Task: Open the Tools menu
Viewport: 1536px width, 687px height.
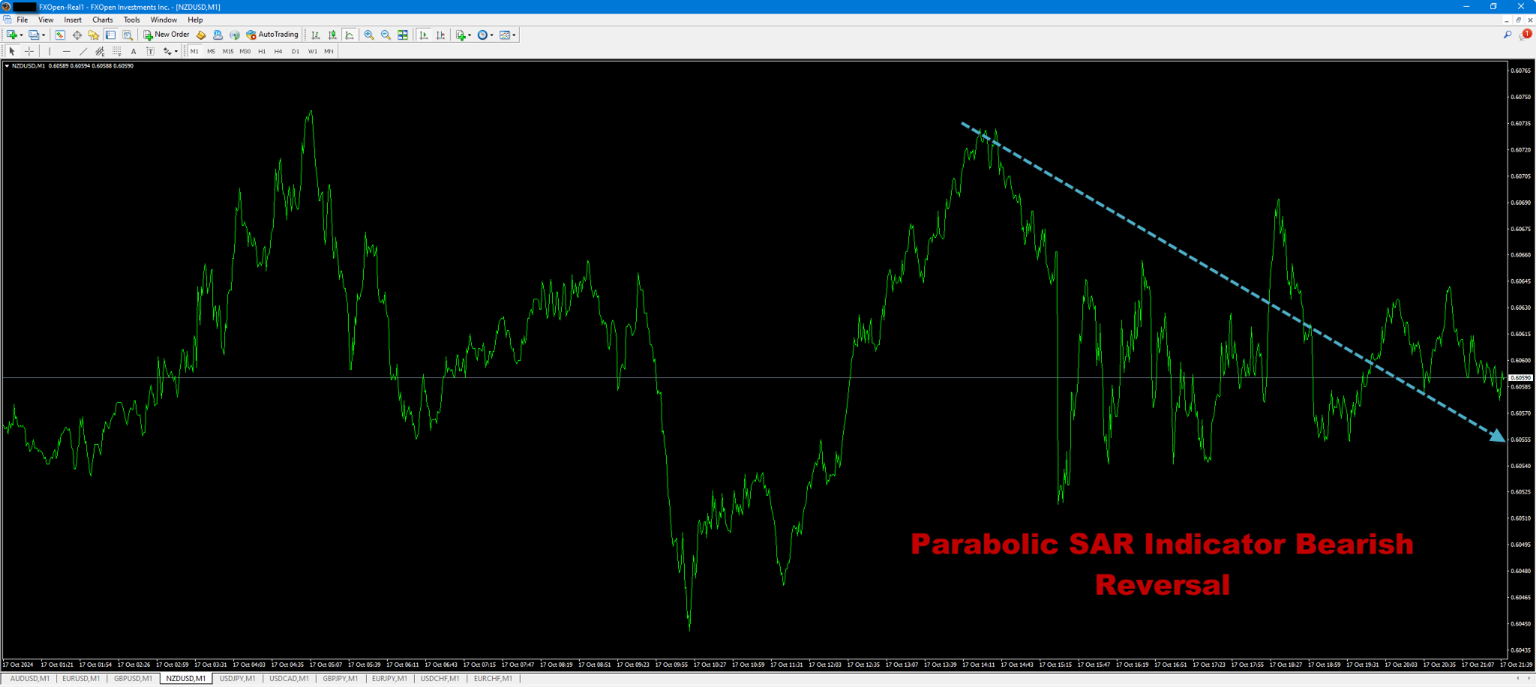Action: tap(132, 20)
